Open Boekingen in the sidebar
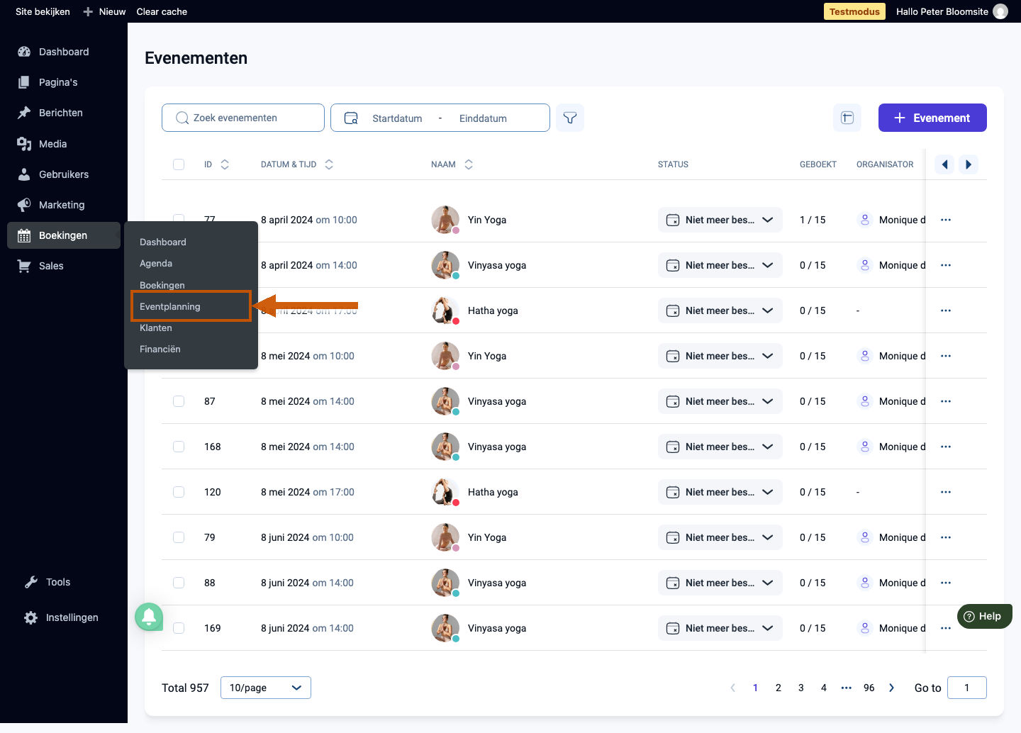This screenshot has width=1021, height=733. click(64, 235)
